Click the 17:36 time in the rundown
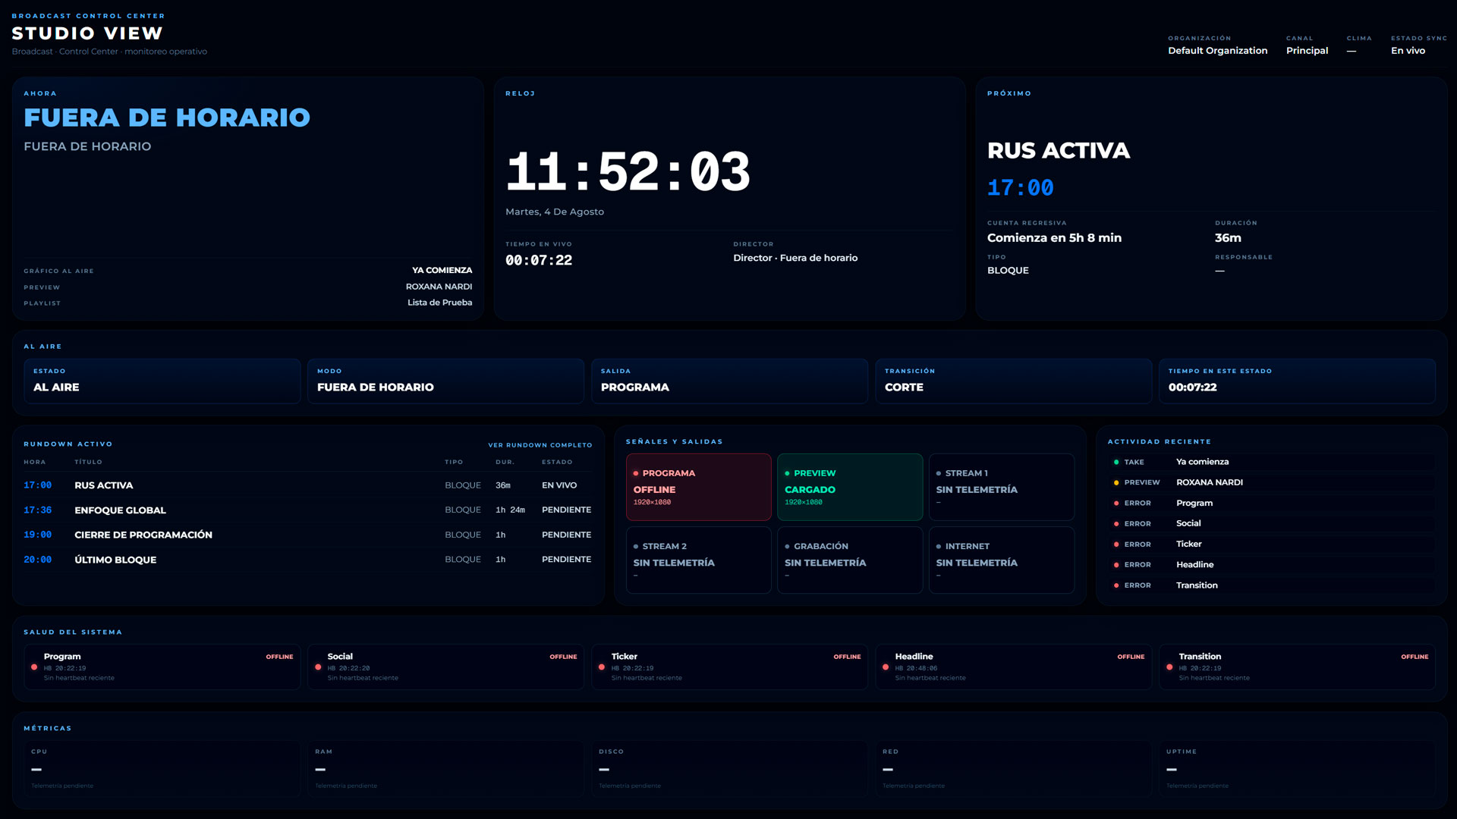Image resolution: width=1457 pixels, height=819 pixels. click(x=37, y=510)
